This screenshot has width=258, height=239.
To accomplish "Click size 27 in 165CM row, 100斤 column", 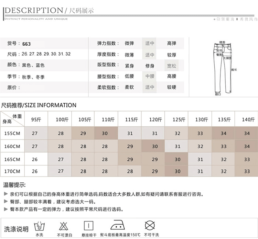I will coord(60,159).
